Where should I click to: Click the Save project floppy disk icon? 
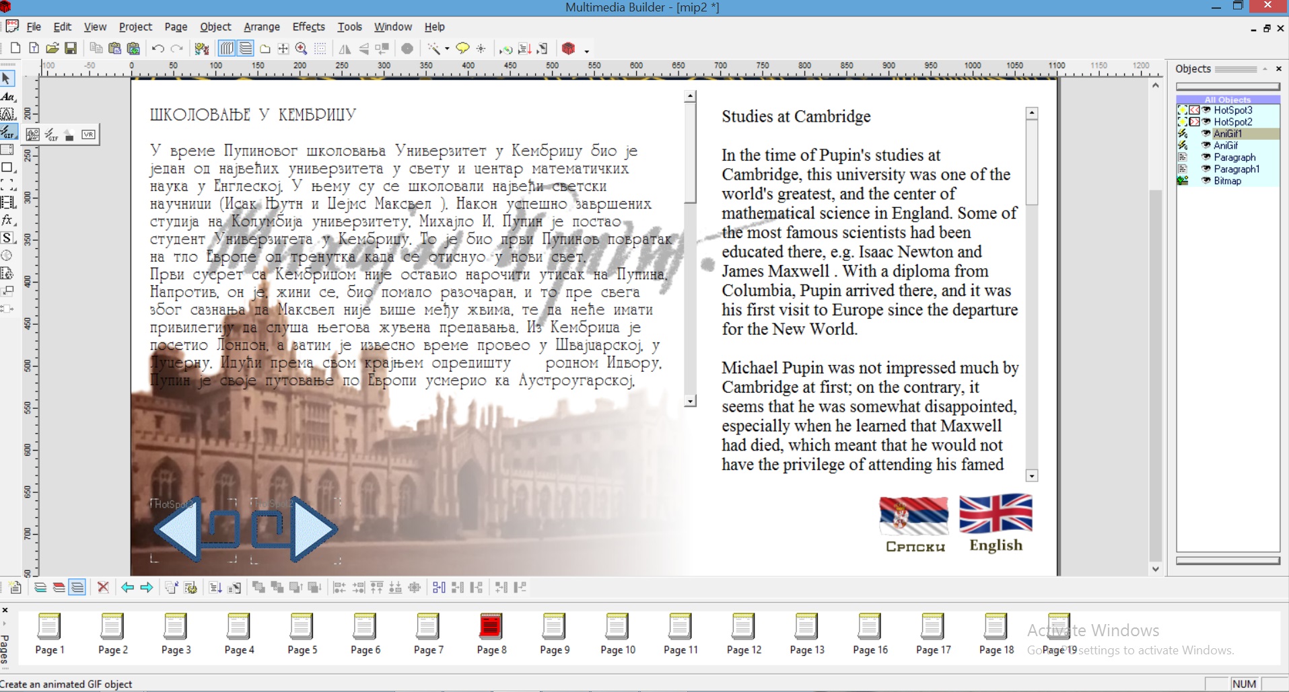coord(70,48)
